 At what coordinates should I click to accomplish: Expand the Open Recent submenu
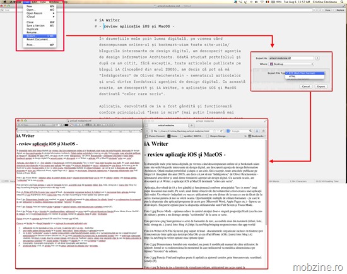40,13
